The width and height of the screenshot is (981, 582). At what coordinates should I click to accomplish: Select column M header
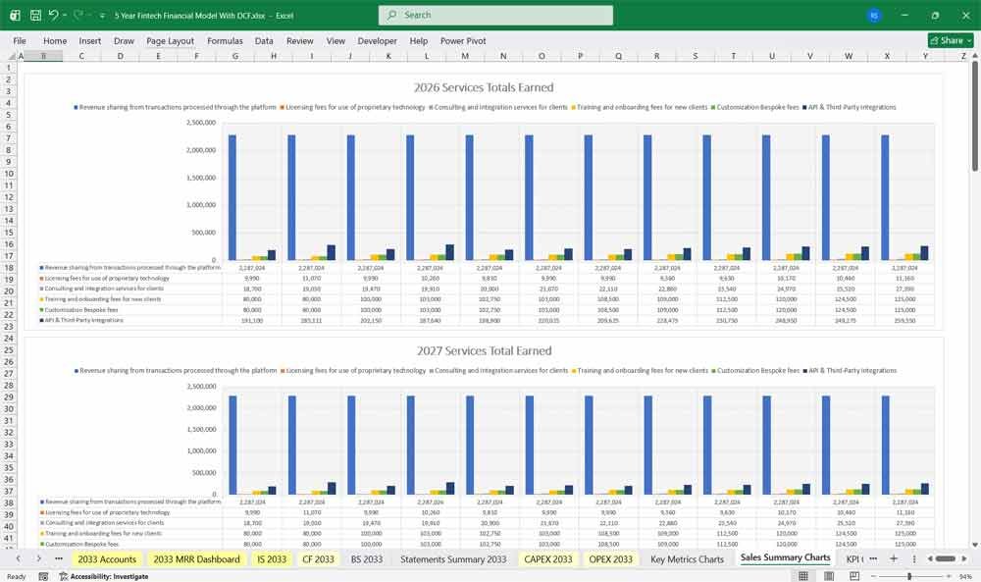pos(465,56)
